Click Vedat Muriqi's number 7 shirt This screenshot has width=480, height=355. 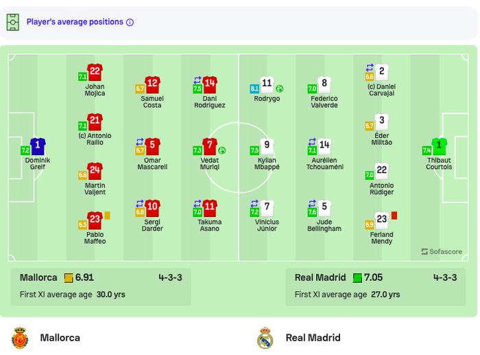211,146
